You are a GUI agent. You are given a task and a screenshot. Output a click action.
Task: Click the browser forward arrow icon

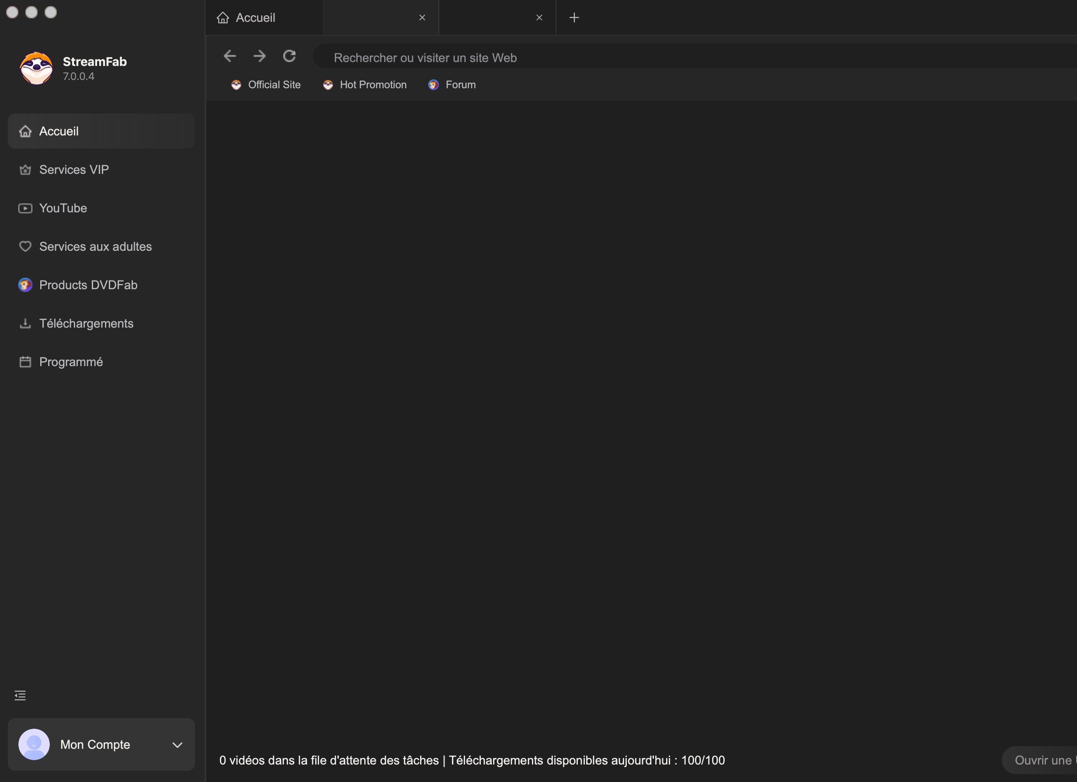pos(259,56)
